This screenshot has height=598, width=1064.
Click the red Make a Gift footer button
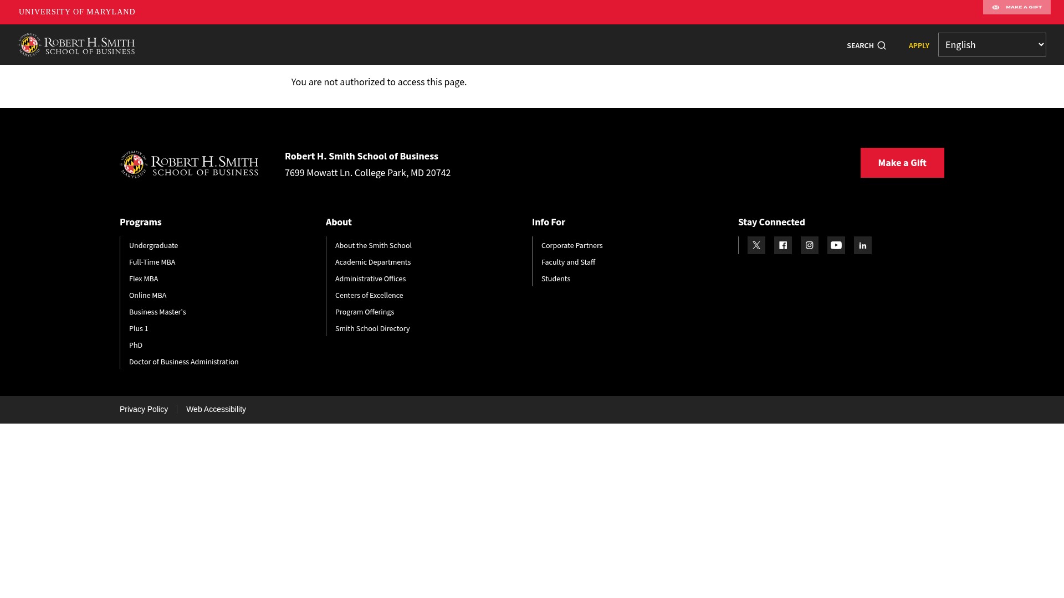[902, 163]
